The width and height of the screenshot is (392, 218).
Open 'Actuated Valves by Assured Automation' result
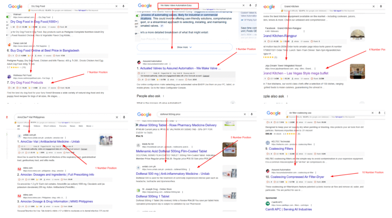(180, 68)
